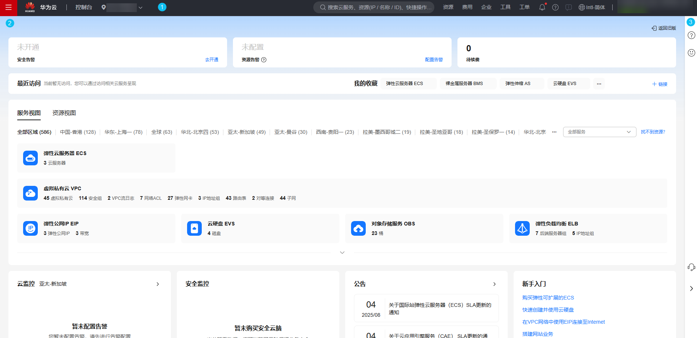The image size is (697, 338).
Task: Select 亚太-新加坡 (49) region filter
Action: point(247,132)
